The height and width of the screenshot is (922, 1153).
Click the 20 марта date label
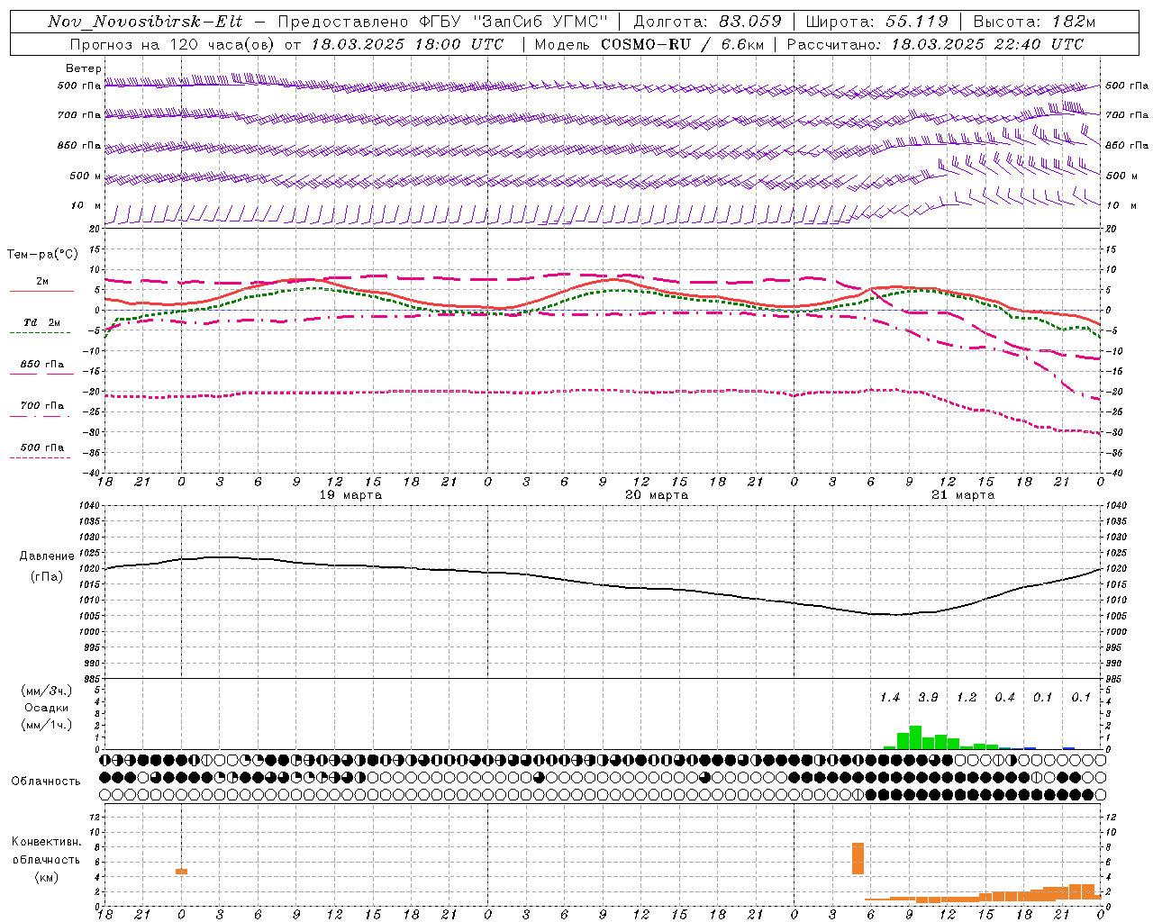coord(657,495)
